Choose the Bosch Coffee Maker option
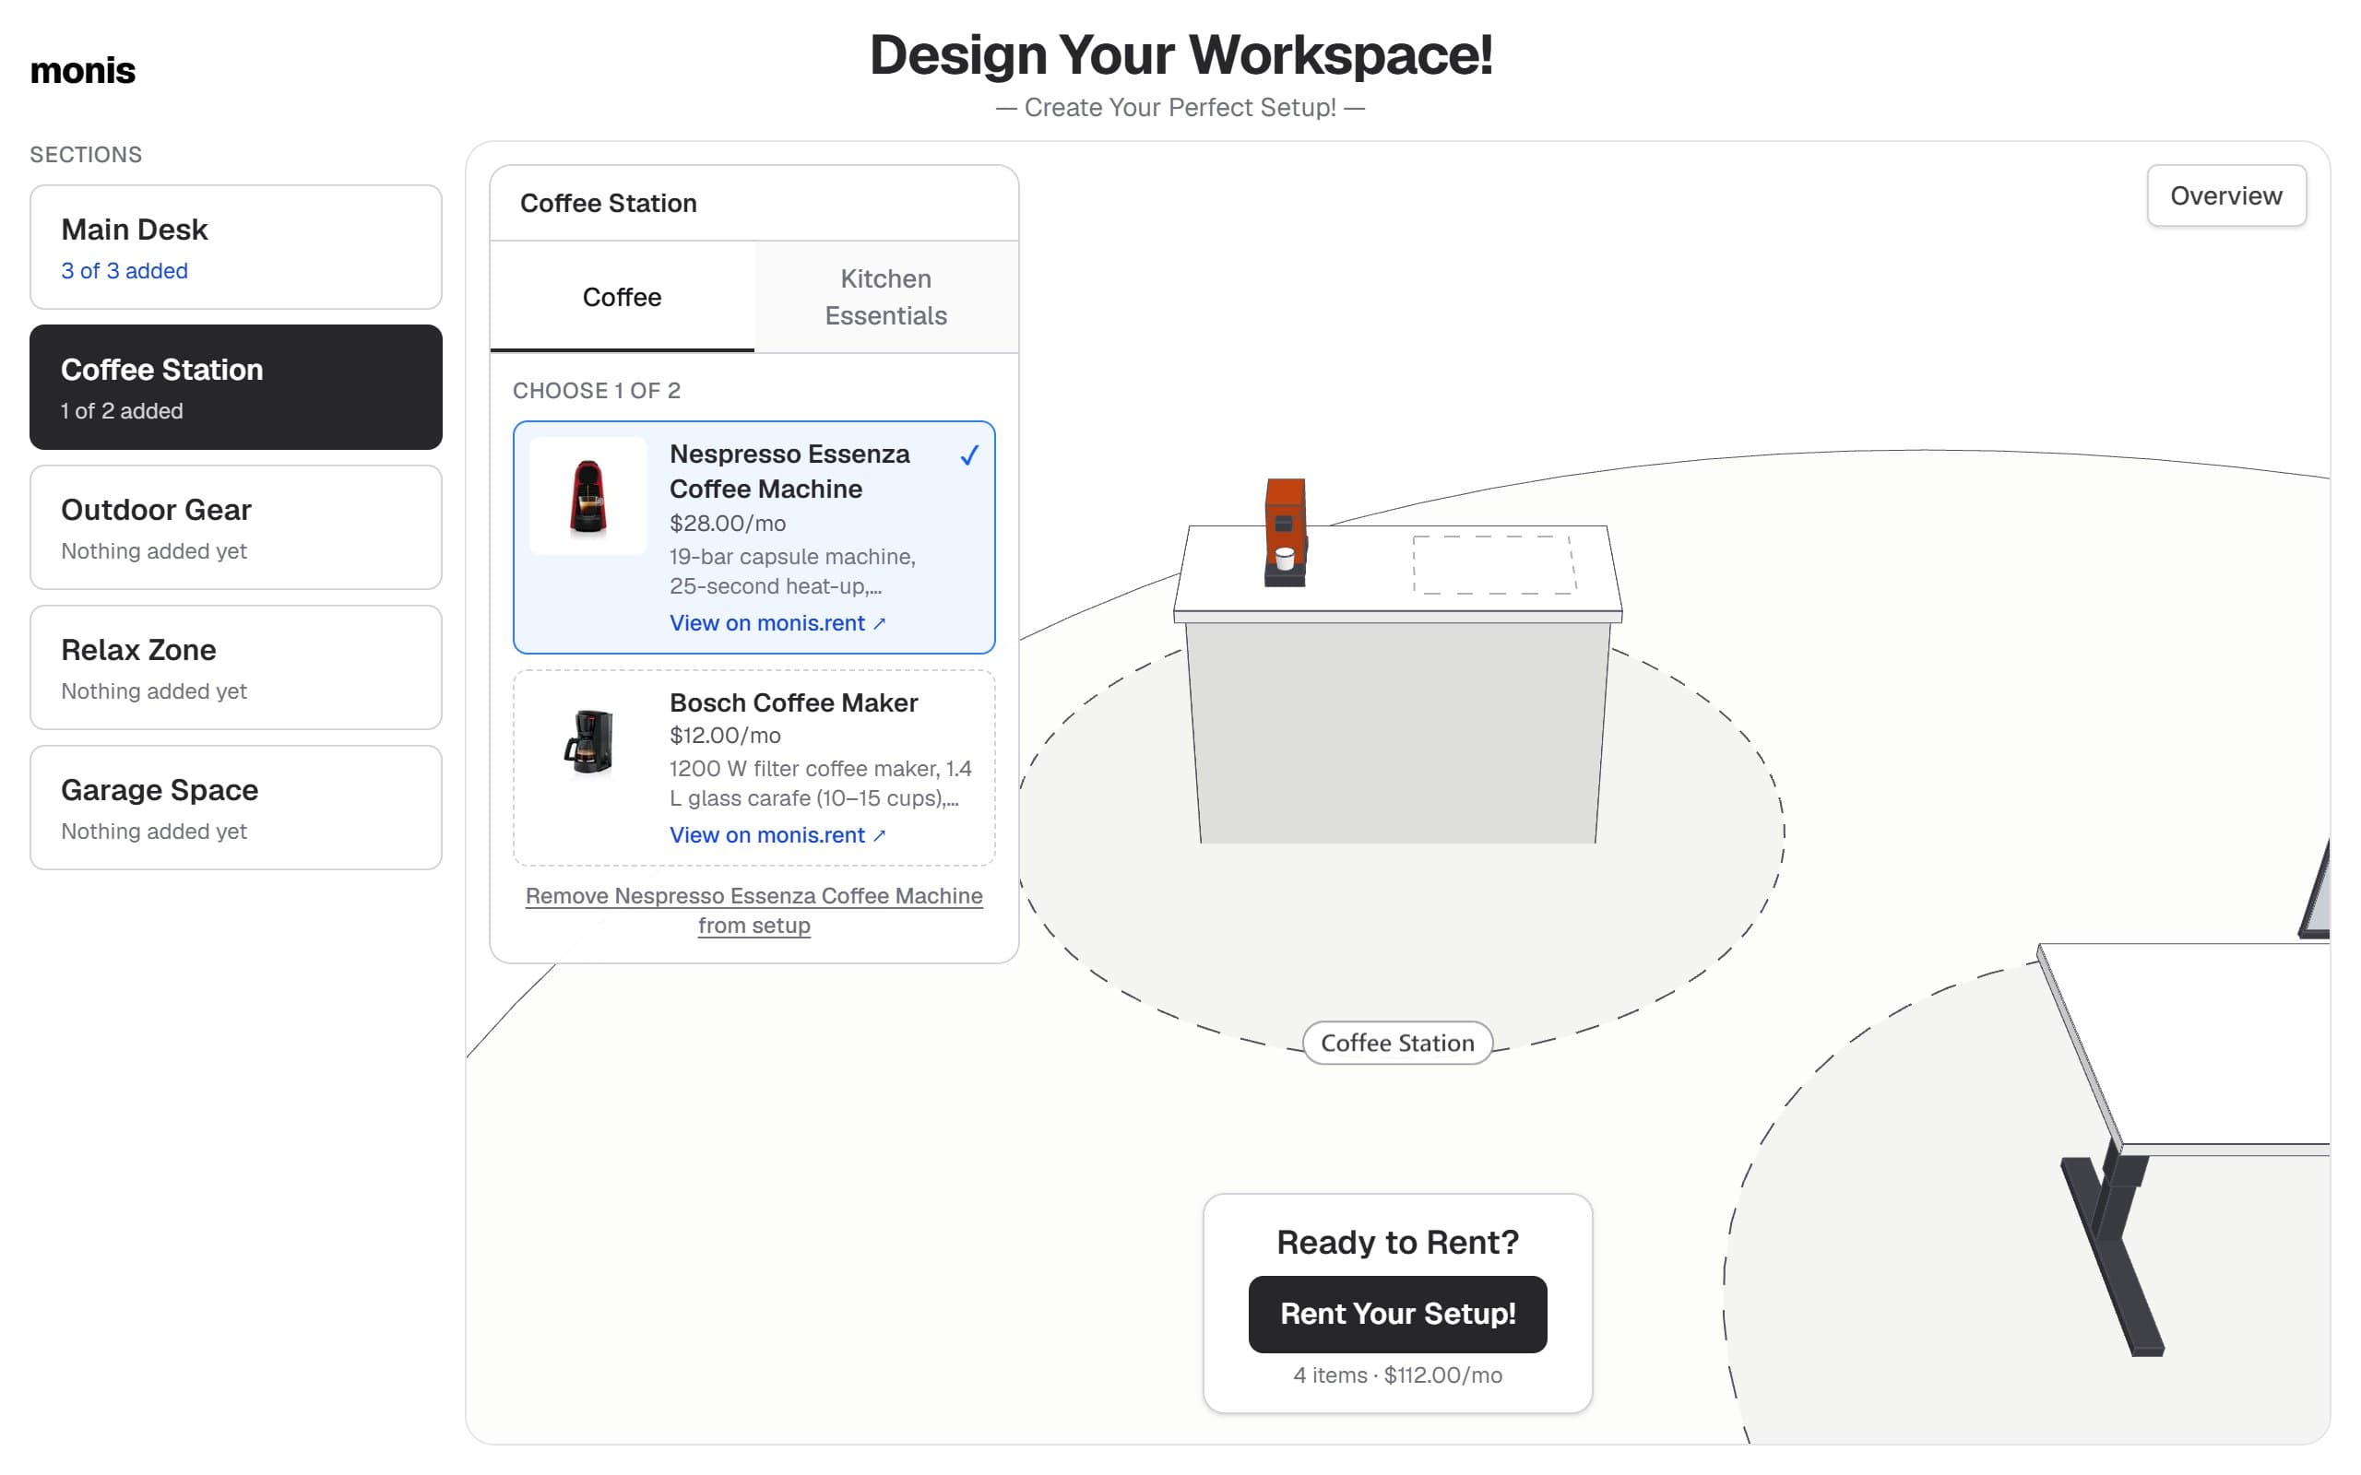 (754, 768)
